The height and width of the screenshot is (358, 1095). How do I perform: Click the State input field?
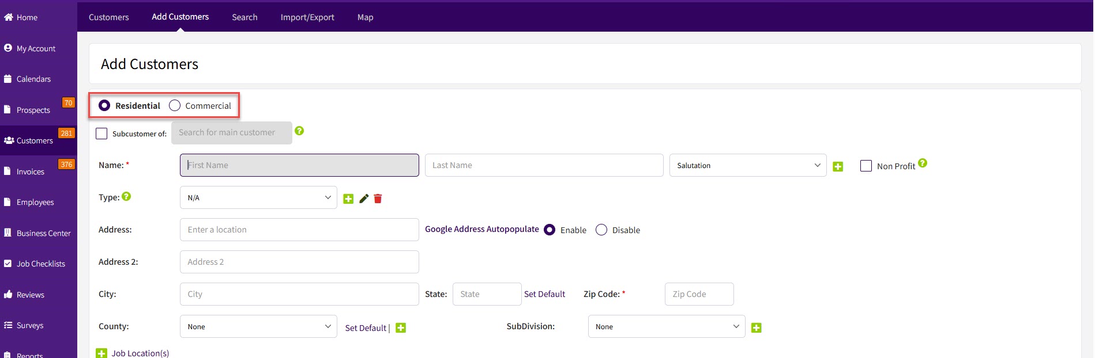coord(487,294)
